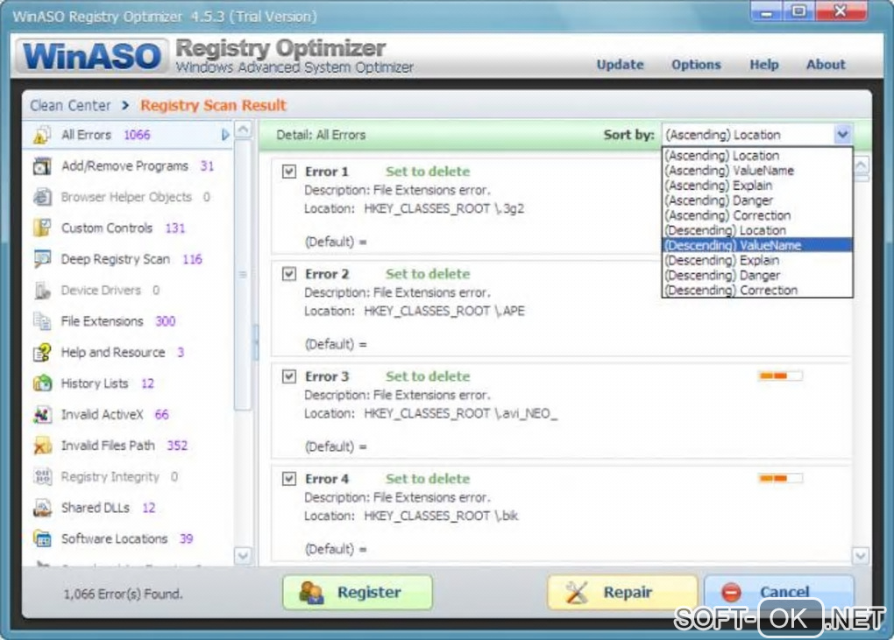The image size is (894, 640).
Task: Click the Software Locations icon
Action: click(x=42, y=538)
